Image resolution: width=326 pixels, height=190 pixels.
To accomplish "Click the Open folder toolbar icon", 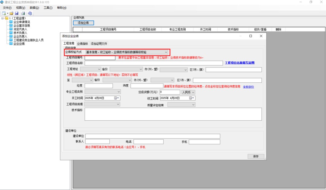I will point(11,13).
